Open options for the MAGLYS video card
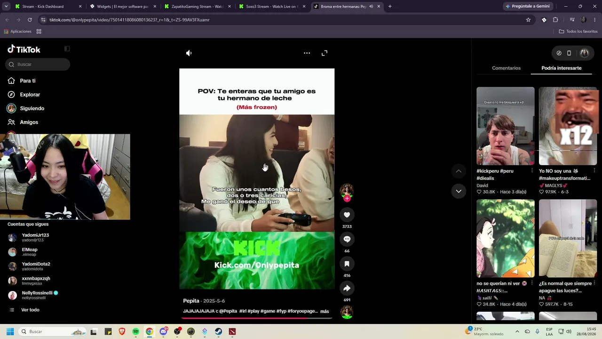602x339 pixels. click(594, 171)
